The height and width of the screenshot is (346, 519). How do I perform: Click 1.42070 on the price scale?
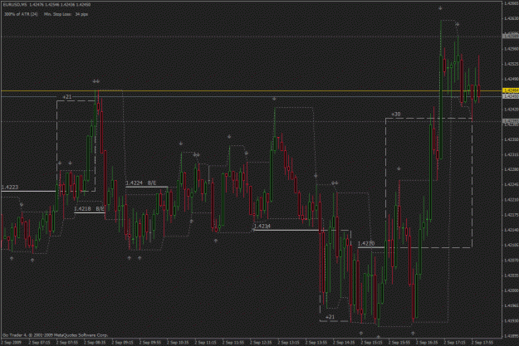coord(512,261)
